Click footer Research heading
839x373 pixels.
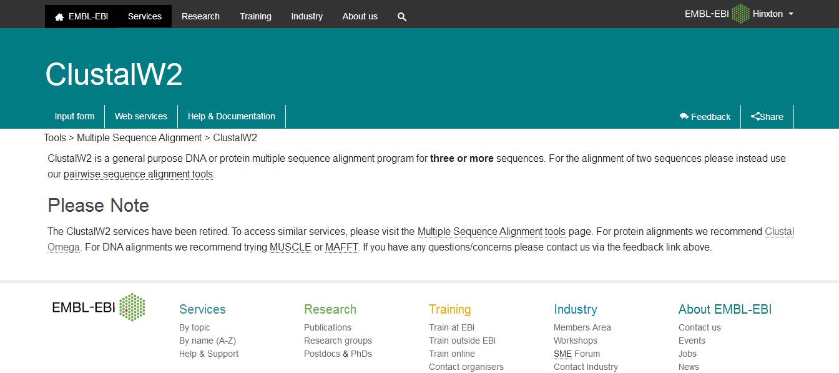[x=330, y=309]
